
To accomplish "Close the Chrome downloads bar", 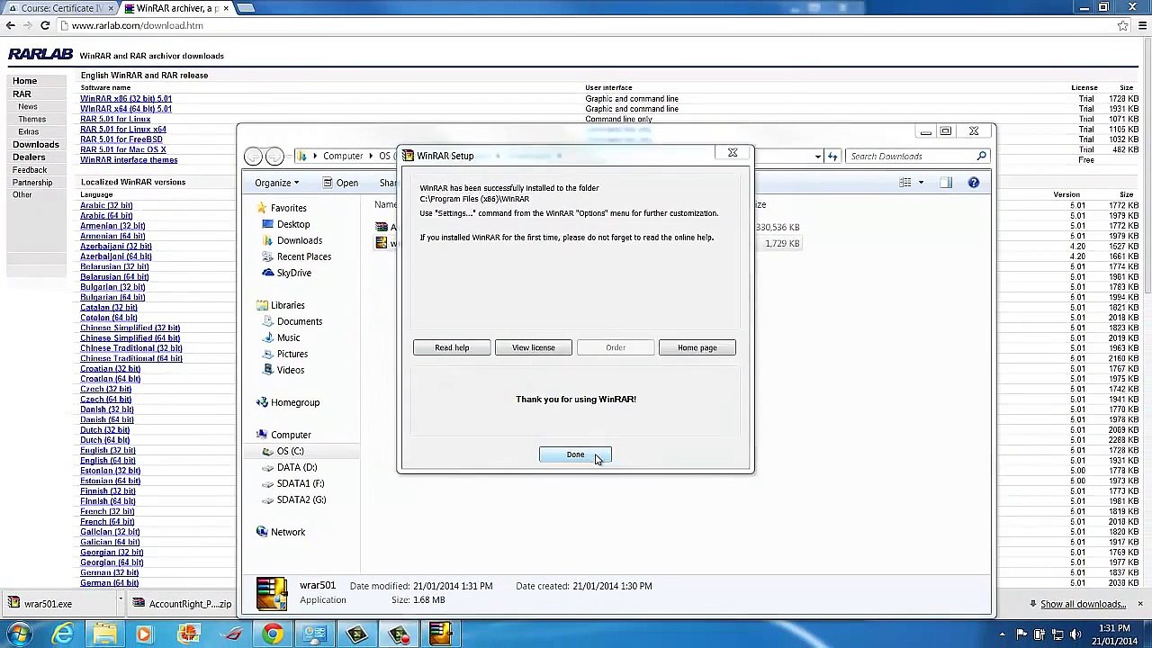I will [1140, 604].
